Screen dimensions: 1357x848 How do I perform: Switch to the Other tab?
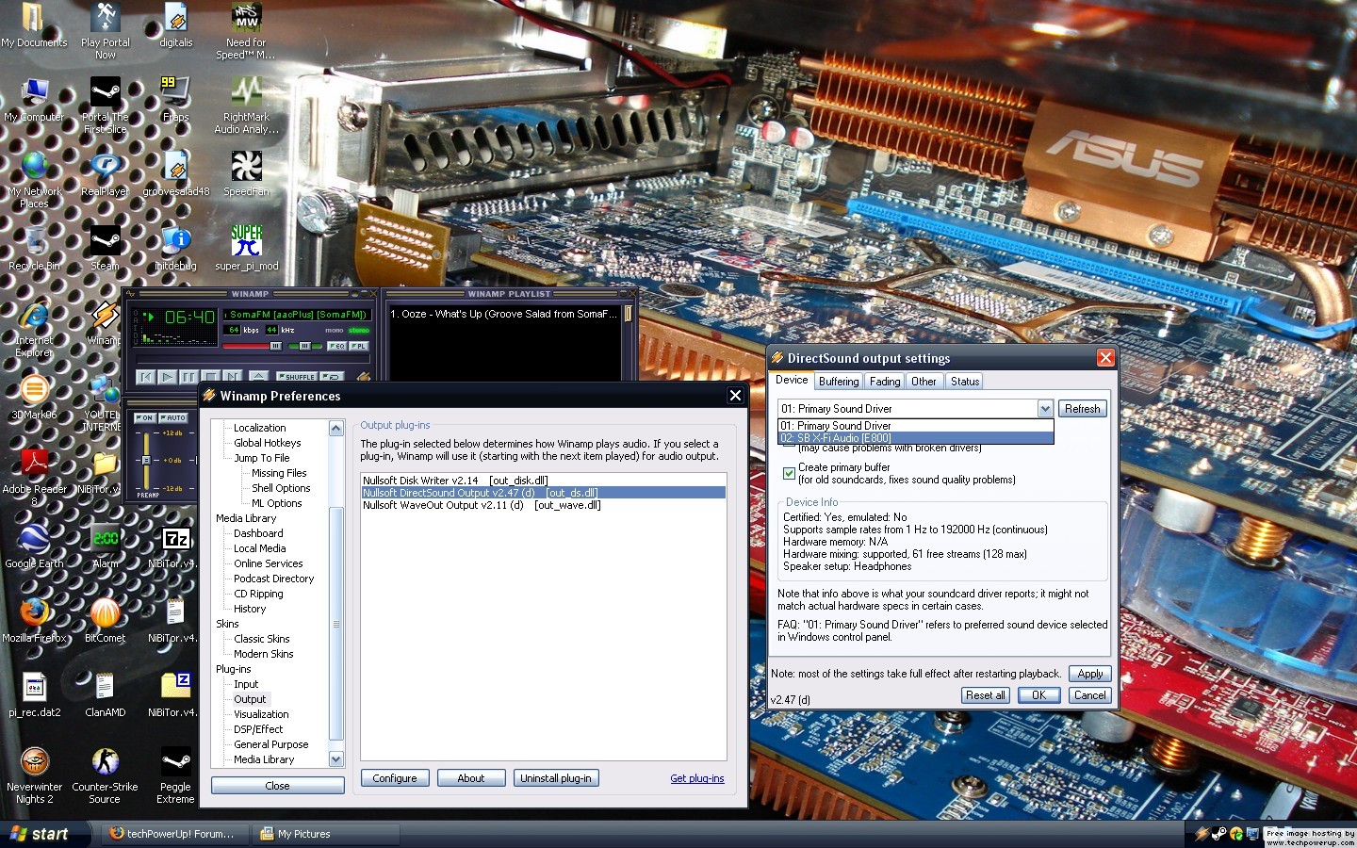(x=924, y=382)
